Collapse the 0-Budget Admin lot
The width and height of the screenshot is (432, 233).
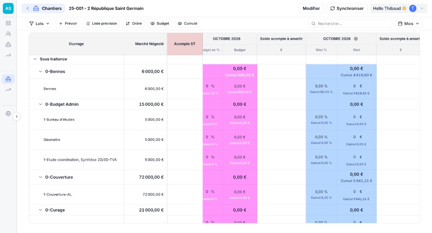(40, 104)
